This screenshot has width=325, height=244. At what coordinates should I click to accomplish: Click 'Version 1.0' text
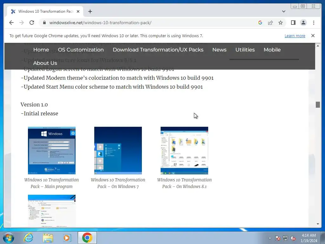(34, 104)
